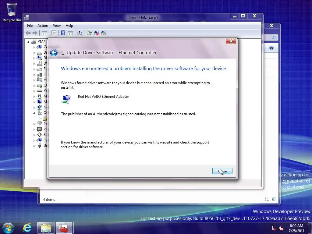Select the VM7 computer icon in tree
This screenshot has height=234, width=312.
coord(34,41)
